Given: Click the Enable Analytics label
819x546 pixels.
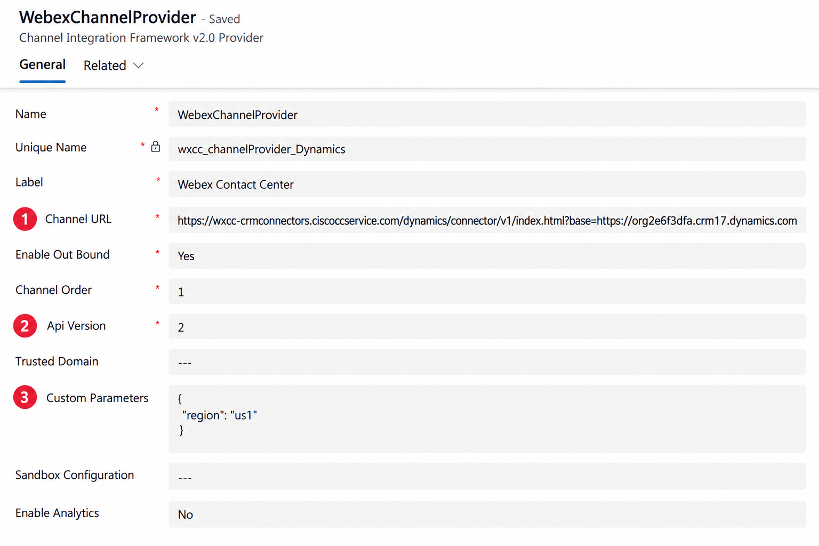Looking at the screenshot, I should coord(58,512).
